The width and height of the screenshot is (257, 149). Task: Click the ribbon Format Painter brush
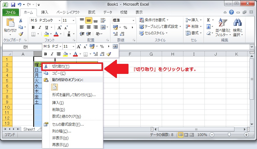click(21, 34)
